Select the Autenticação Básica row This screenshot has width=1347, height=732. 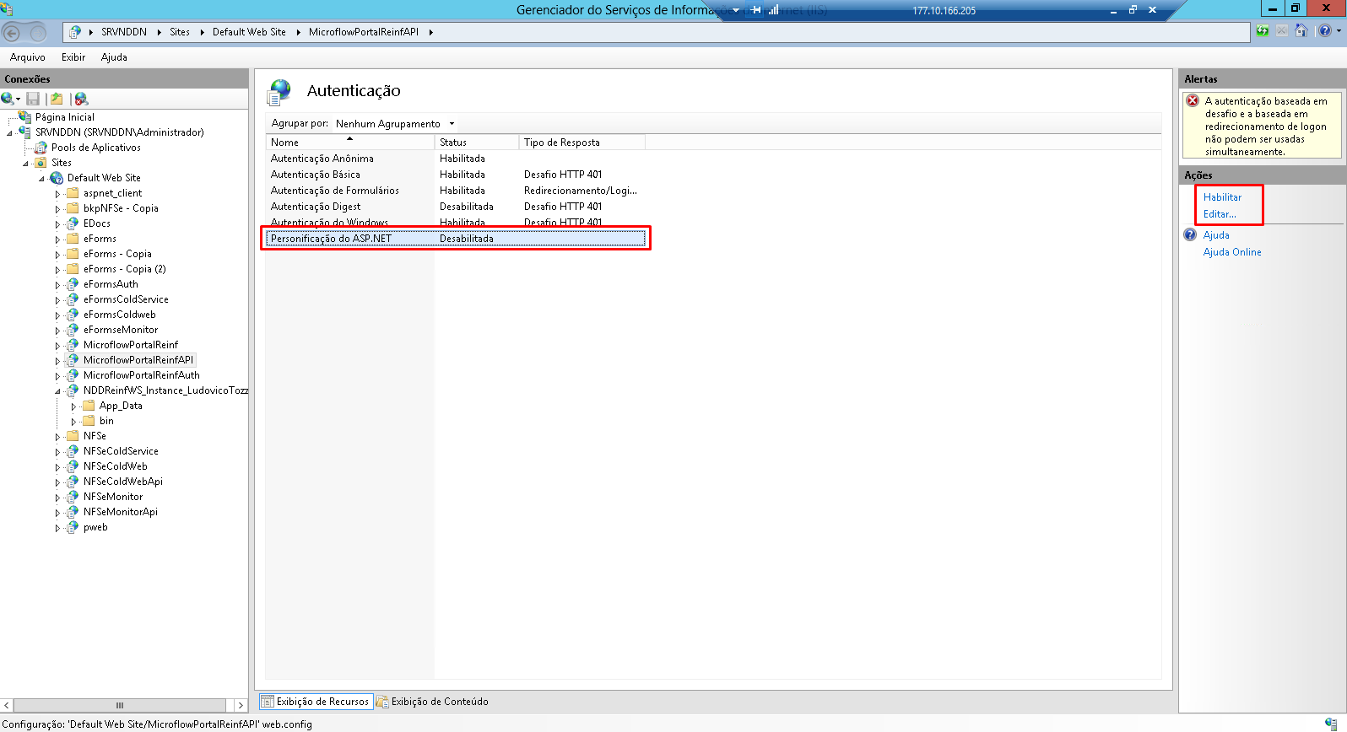coord(316,175)
